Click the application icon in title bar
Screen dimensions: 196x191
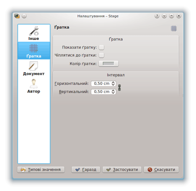[x=17, y=16]
